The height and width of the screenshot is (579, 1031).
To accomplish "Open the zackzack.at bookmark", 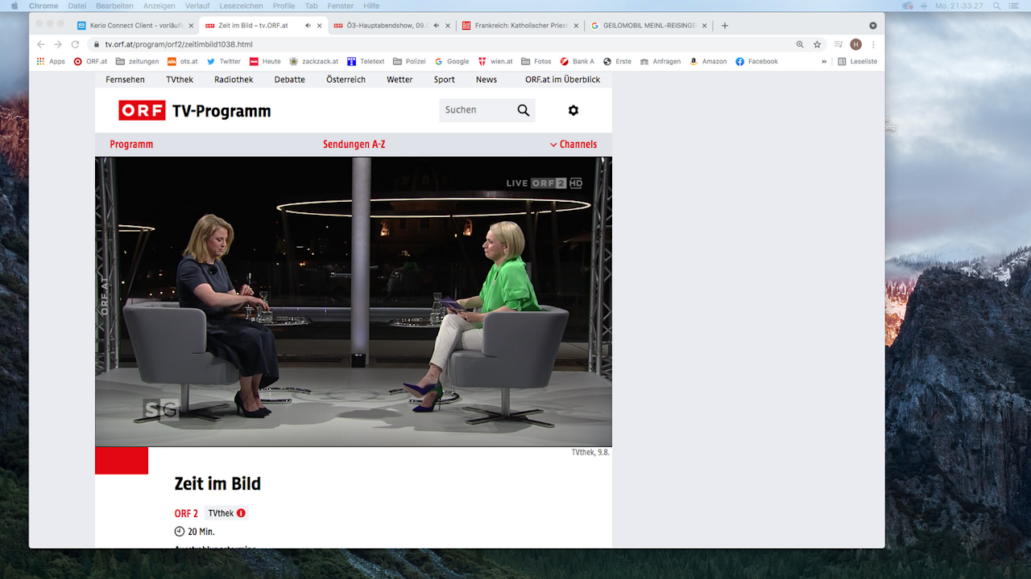I will (x=314, y=61).
